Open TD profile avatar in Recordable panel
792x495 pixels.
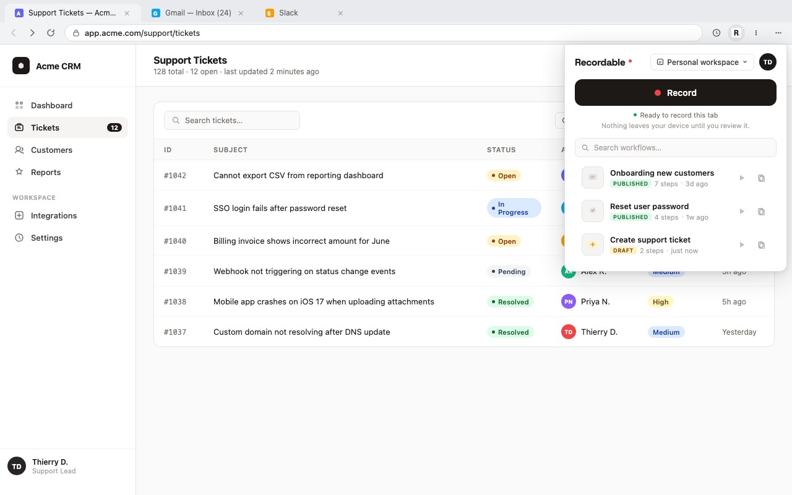point(768,62)
